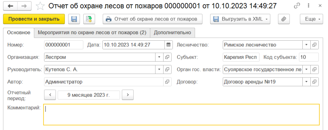Viewport: 328px width, 130px height.
Task: Open Руководитель record via the open icon
Action: [167, 69]
